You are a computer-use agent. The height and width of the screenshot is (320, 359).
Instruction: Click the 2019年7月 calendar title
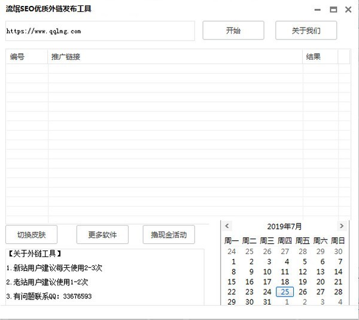click(x=284, y=227)
